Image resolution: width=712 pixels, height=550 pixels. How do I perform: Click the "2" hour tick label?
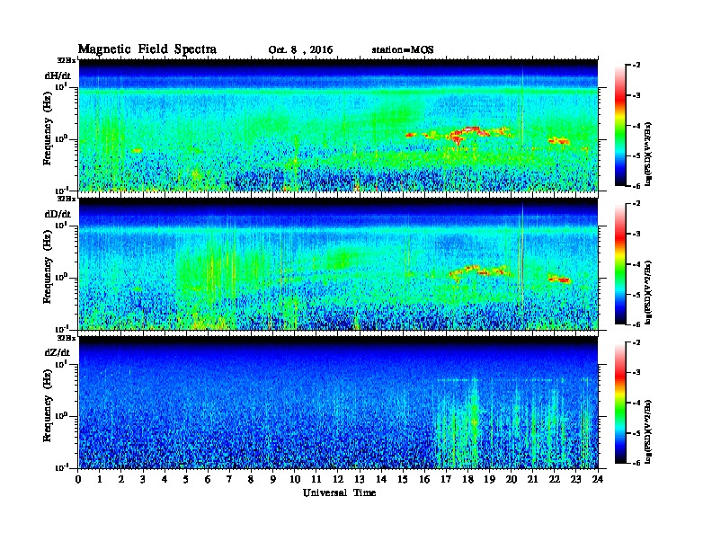point(121,479)
